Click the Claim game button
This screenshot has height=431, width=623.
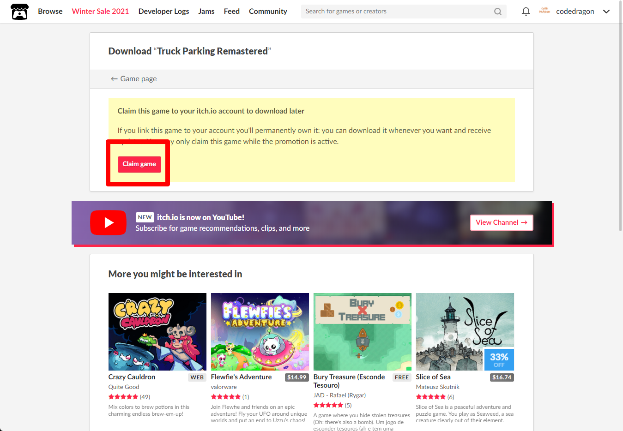tap(139, 164)
